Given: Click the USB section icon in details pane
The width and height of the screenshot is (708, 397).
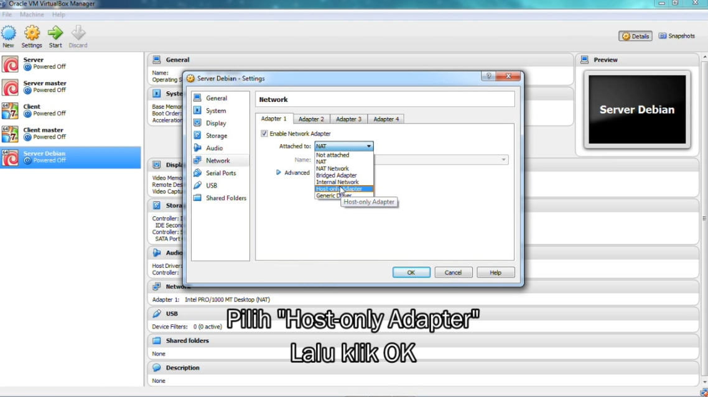Looking at the screenshot, I should click(157, 314).
